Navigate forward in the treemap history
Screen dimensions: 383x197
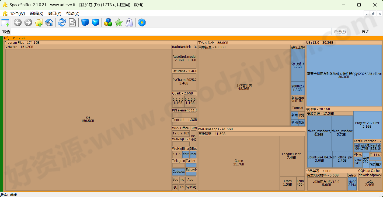(x=28, y=22)
